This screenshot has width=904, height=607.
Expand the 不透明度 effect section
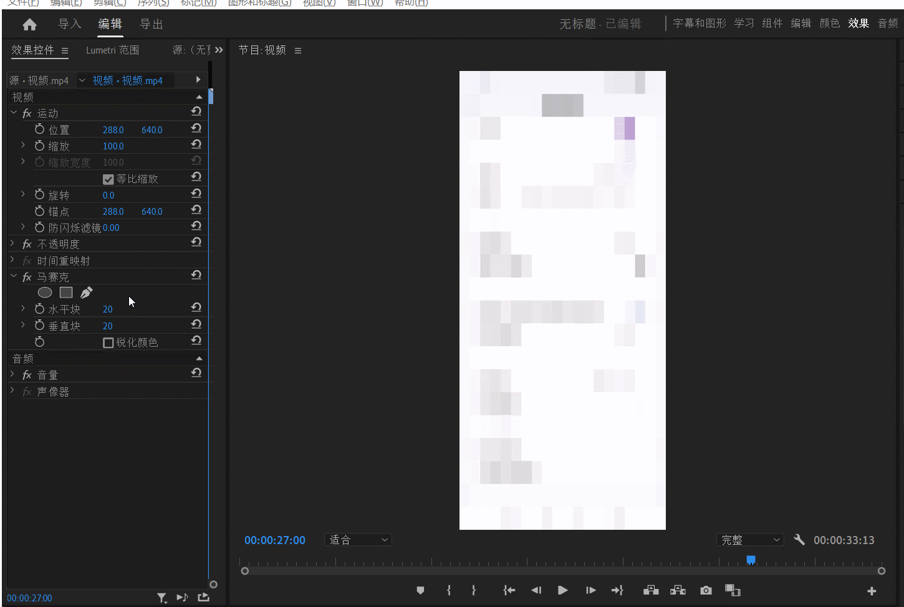(x=12, y=244)
